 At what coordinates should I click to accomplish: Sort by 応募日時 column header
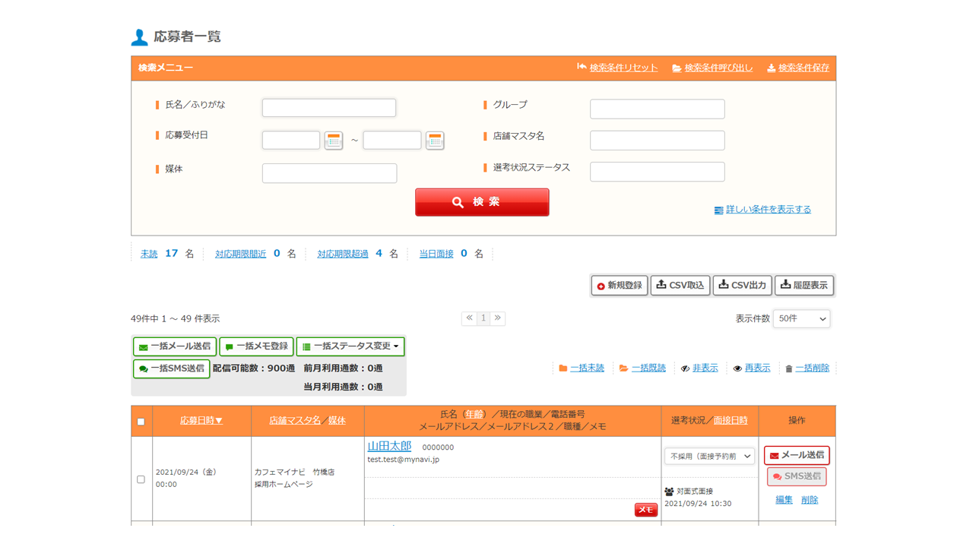pos(201,421)
